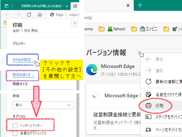Image resolution: width=182 pixels, height=137 pixels.
Task: Open bookmark folder left of コンビニ
Action: 134,29
